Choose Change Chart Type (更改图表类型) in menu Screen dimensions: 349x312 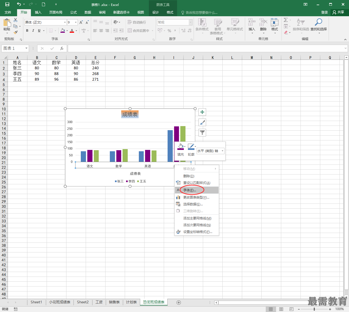[x=197, y=197]
